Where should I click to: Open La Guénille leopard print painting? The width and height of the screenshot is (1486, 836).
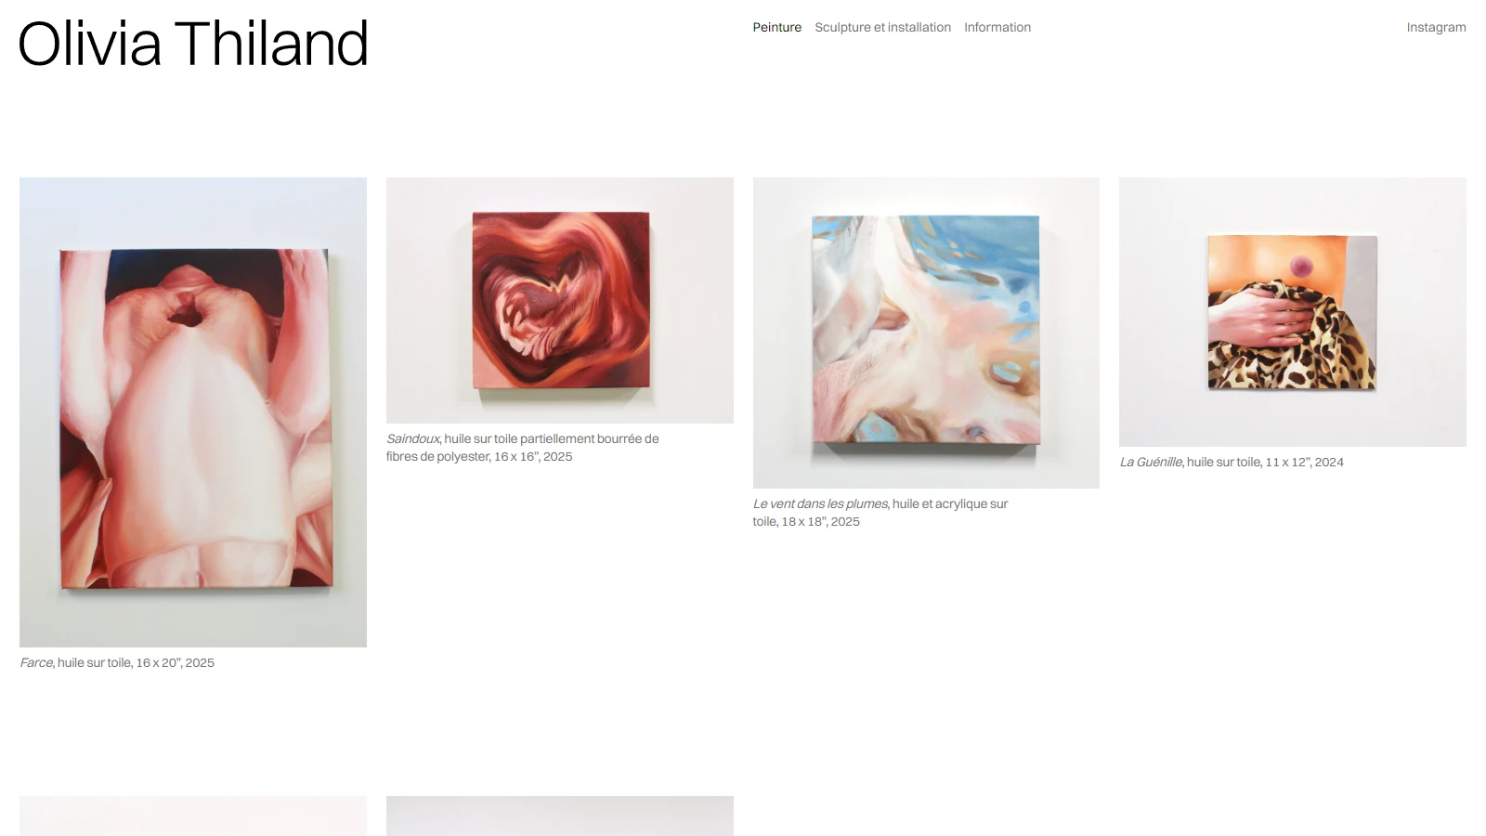click(x=1293, y=312)
